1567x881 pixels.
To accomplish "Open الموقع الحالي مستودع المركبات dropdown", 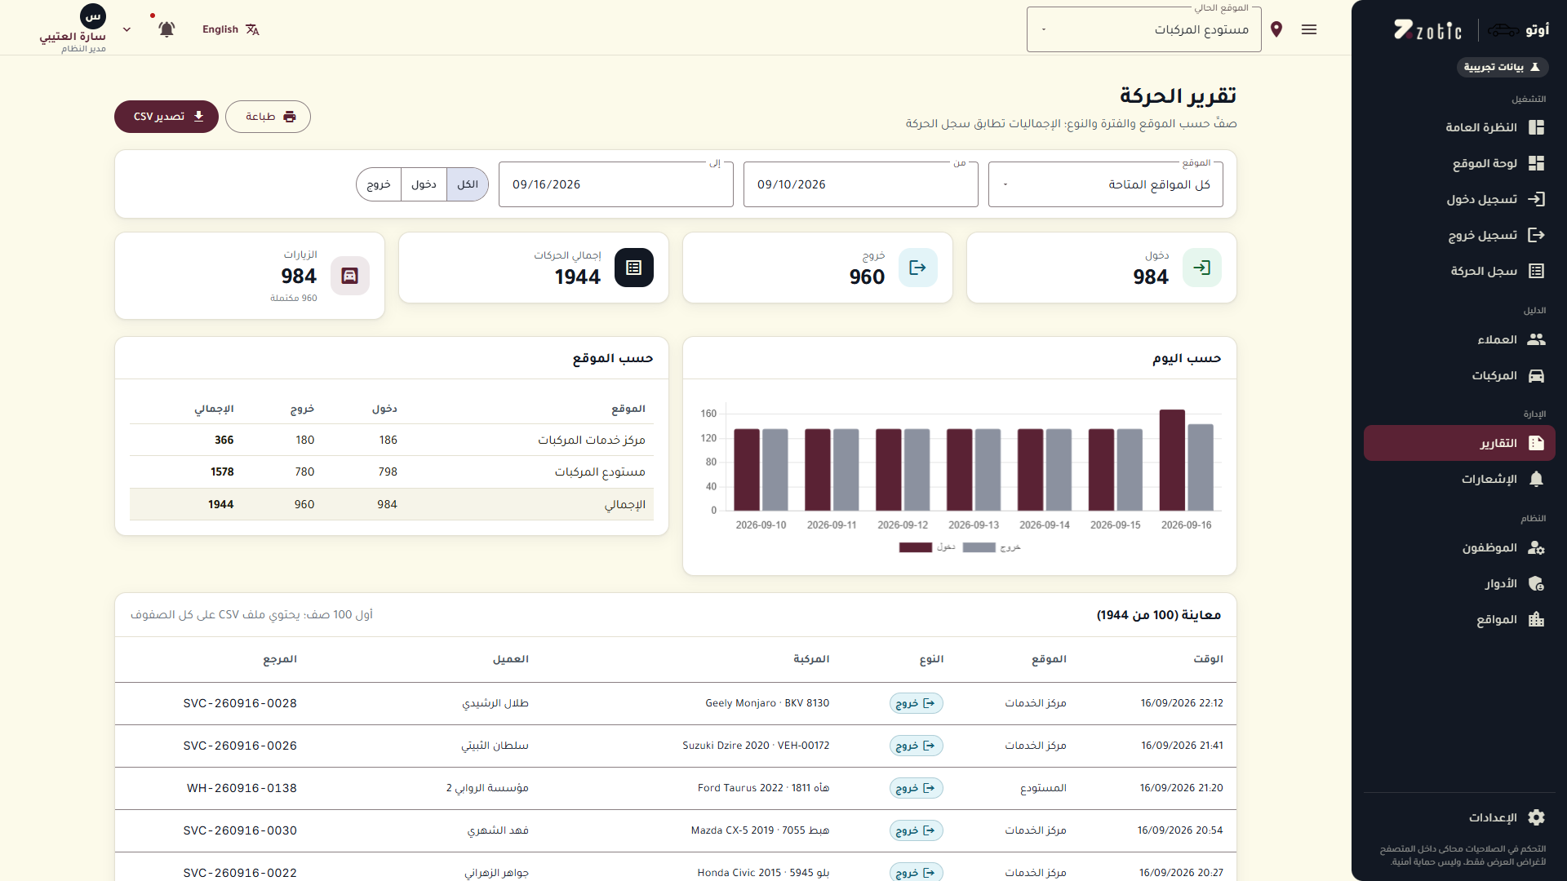I will pyautogui.click(x=1143, y=29).
